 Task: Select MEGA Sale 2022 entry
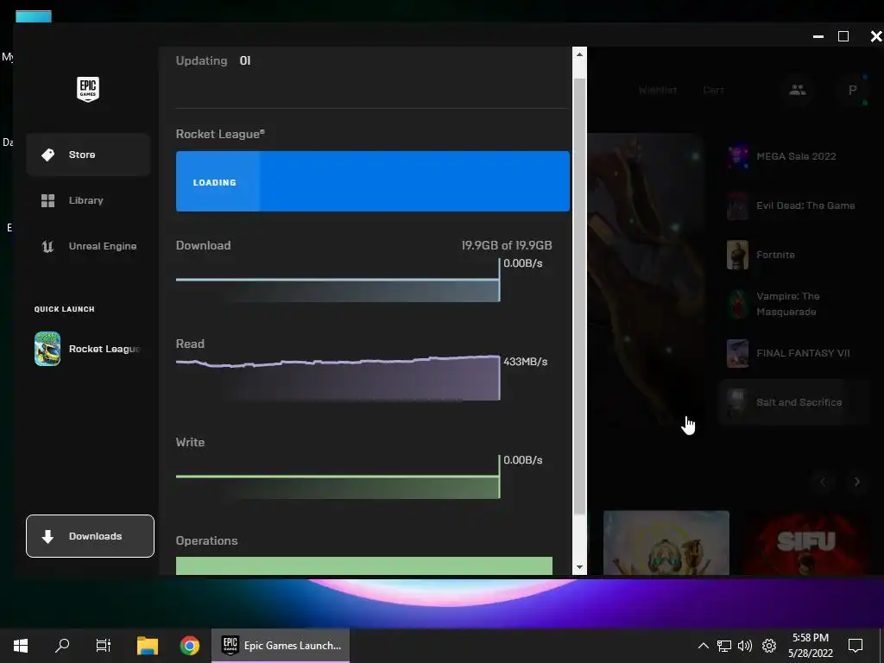795,156
